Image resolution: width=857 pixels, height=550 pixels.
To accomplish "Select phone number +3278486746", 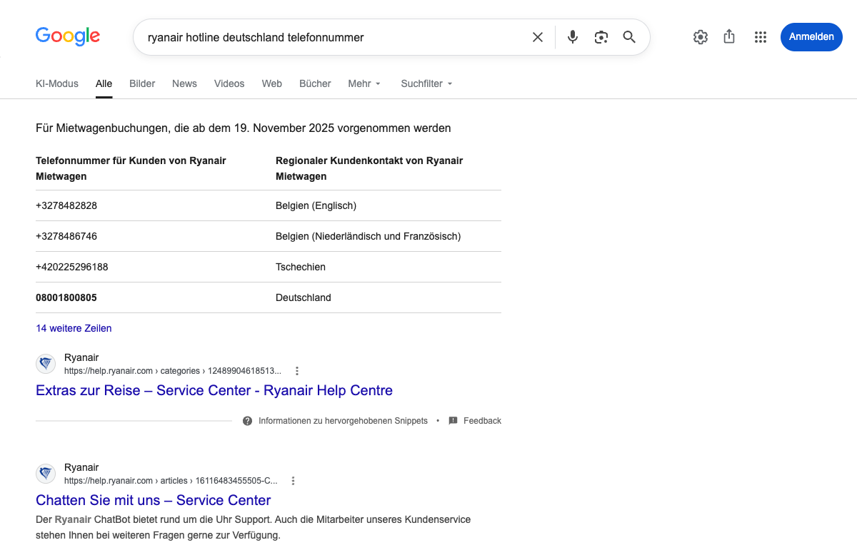I will 66,236.
